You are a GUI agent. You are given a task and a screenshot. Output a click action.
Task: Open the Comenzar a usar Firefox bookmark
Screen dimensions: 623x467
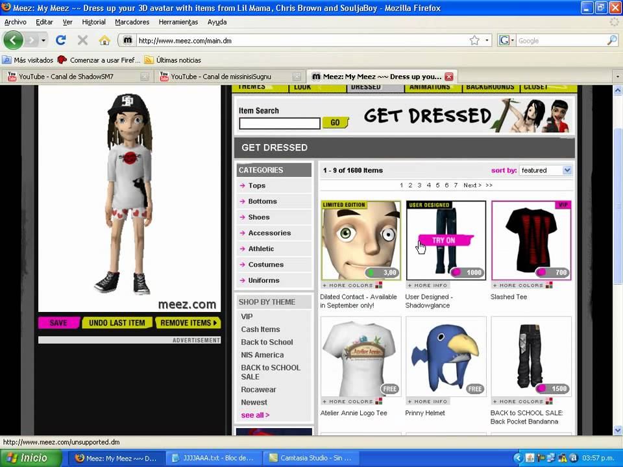pos(99,60)
